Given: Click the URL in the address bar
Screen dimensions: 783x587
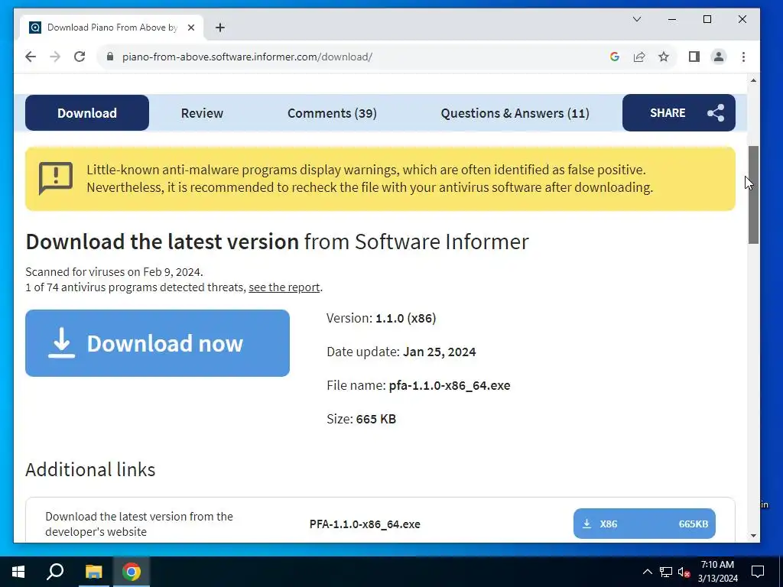Looking at the screenshot, I should tap(247, 57).
